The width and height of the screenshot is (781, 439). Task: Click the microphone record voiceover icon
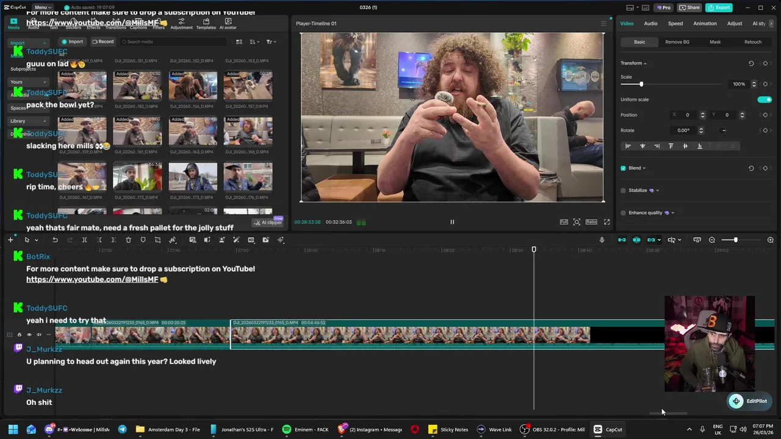(602, 240)
